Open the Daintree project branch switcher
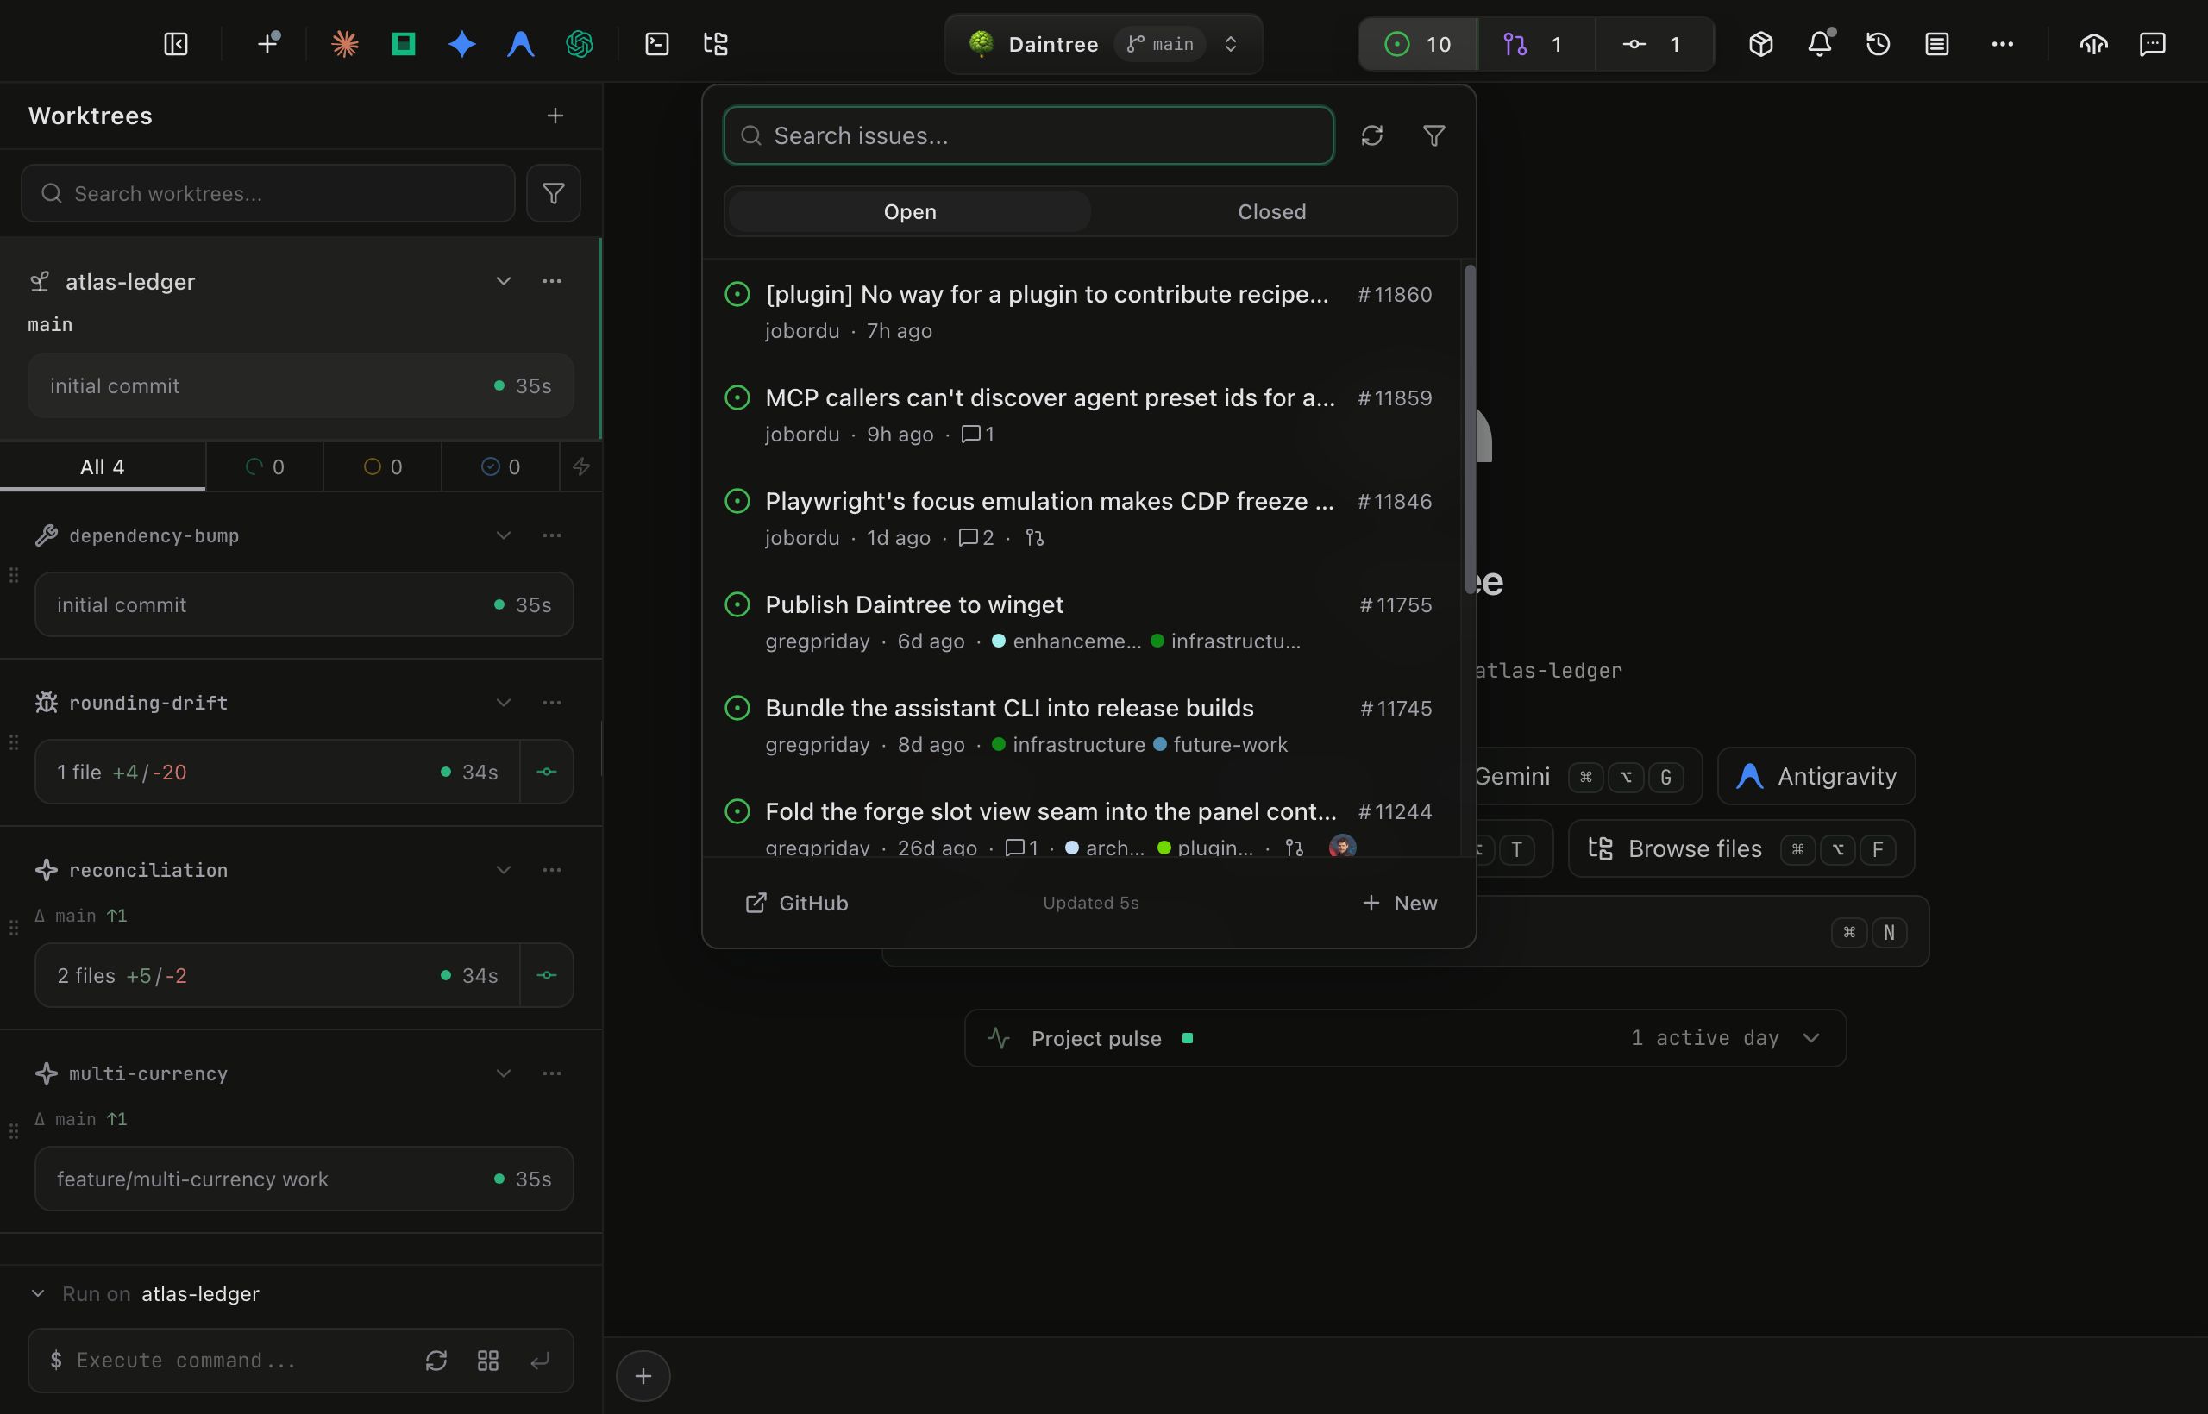2208x1414 pixels. (x=1103, y=44)
